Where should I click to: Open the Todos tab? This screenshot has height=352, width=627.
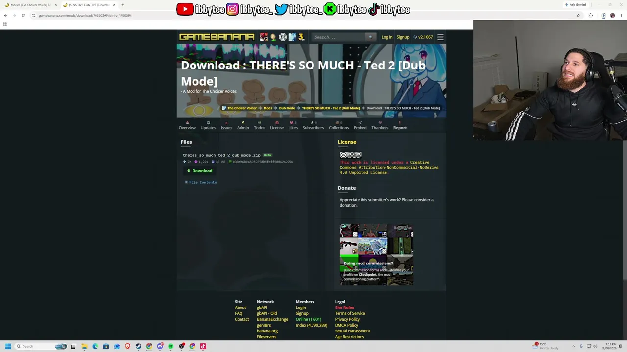(x=260, y=126)
